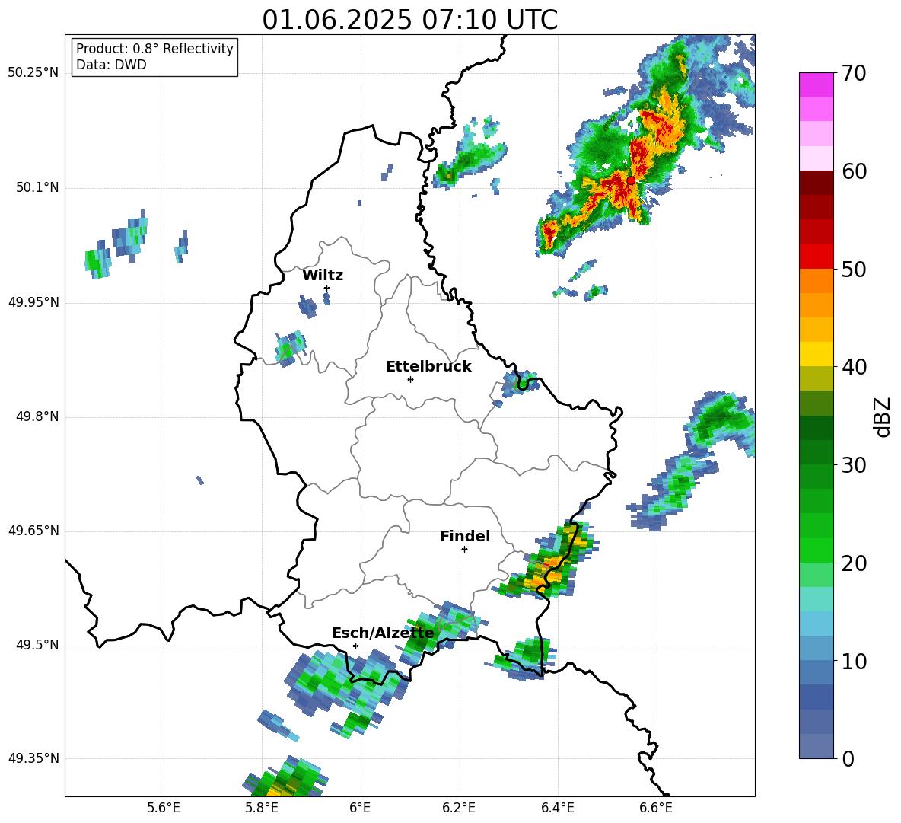Click the dark red colorbar segment below 60
Viewport: 901px width, 823px height.
(816, 182)
